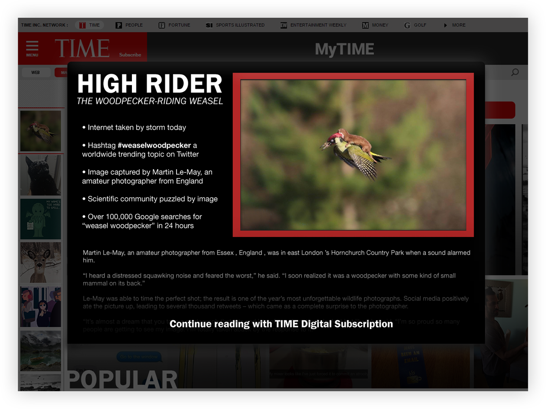Open the TIME network link
546x409 pixels.
(x=95, y=25)
